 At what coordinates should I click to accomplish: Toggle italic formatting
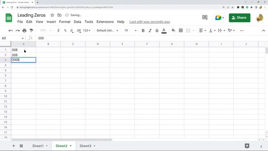150,31
